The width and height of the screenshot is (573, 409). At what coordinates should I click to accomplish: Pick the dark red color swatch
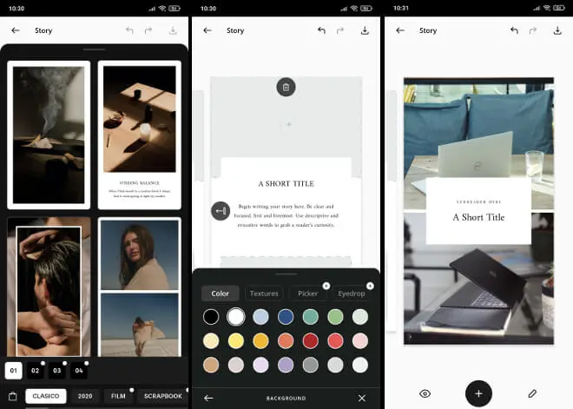tap(310, 340)
